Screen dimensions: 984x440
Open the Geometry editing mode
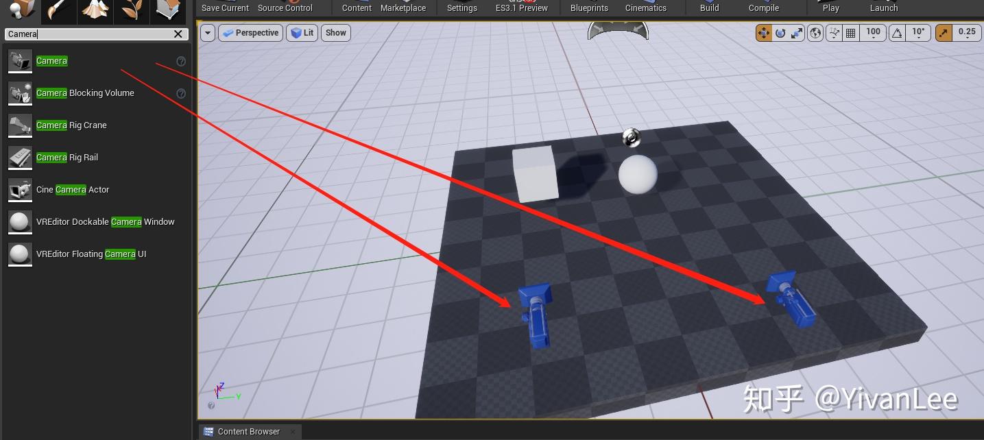168,11
